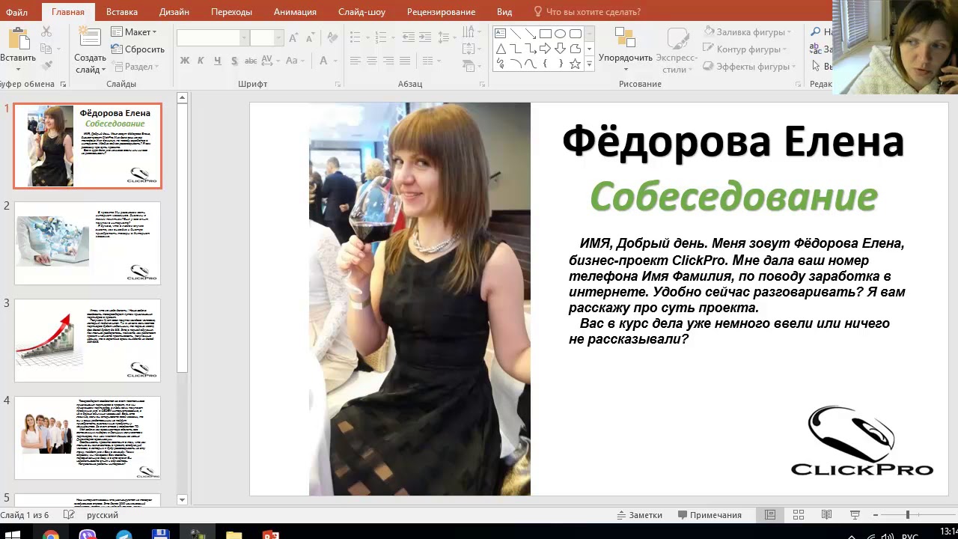The width and height of the screenshot is (958, 539).
Task: Toggle Bold (Ж) formatting
Action: pos(185,61)
